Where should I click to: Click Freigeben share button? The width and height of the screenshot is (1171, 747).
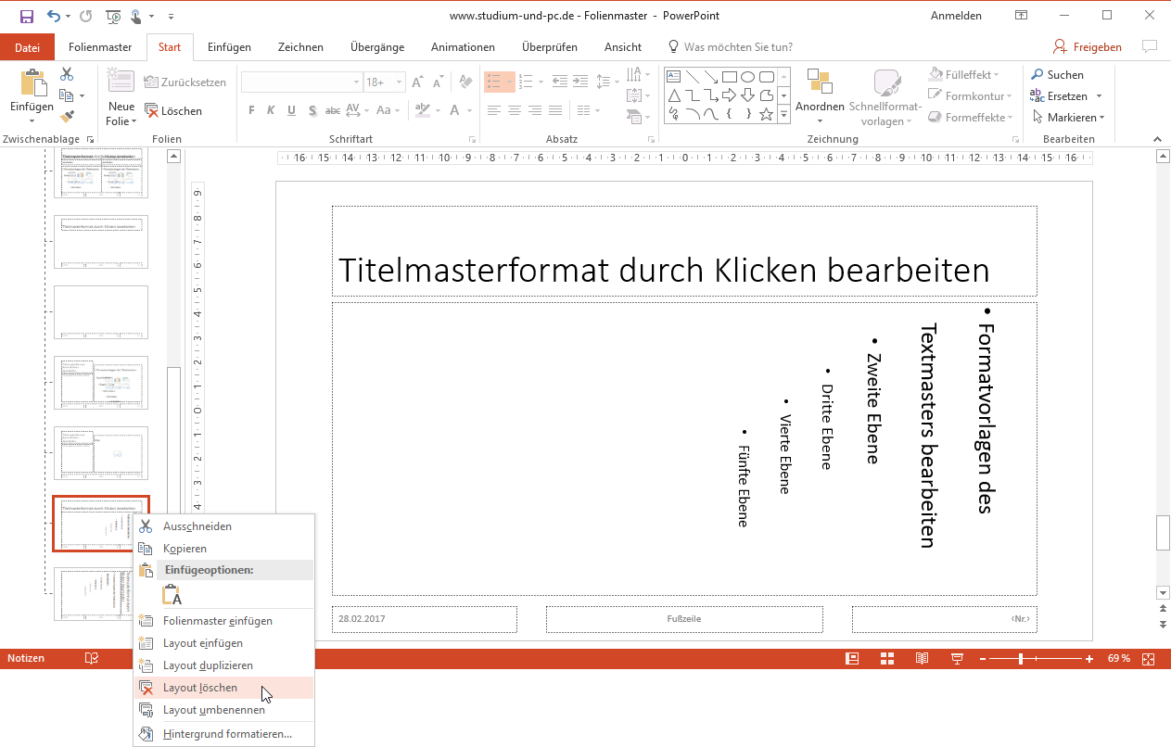coord(1088,47)
